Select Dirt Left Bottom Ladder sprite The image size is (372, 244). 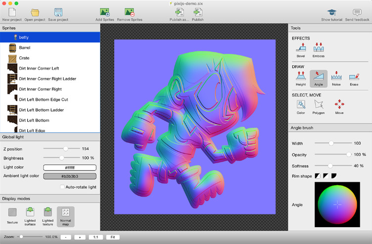(x=50, y=110)
